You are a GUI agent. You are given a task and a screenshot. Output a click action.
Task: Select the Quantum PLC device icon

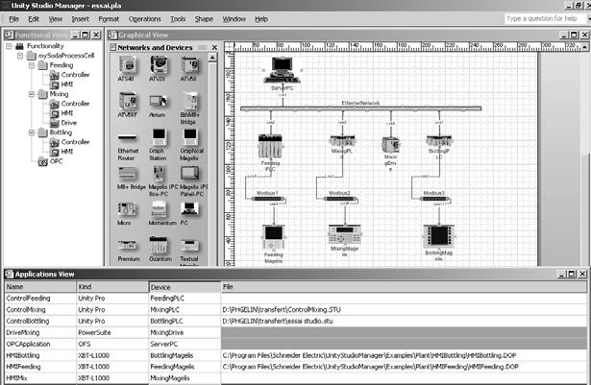(159, 245)
